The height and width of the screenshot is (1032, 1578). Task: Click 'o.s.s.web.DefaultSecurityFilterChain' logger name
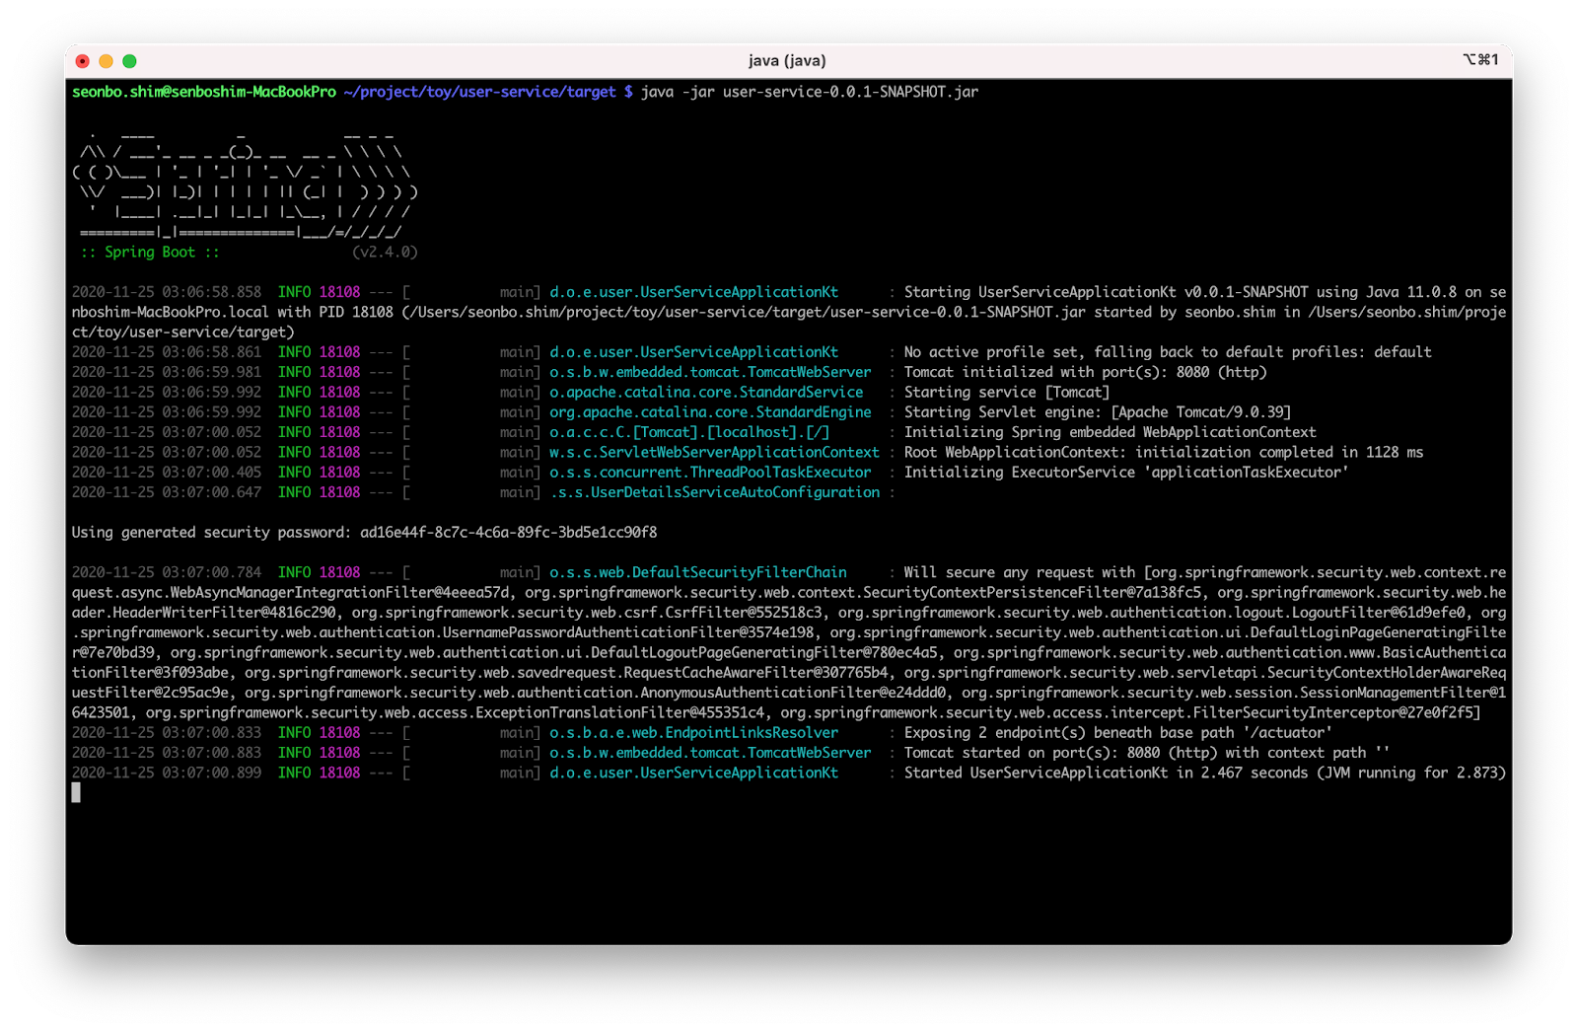698,572
